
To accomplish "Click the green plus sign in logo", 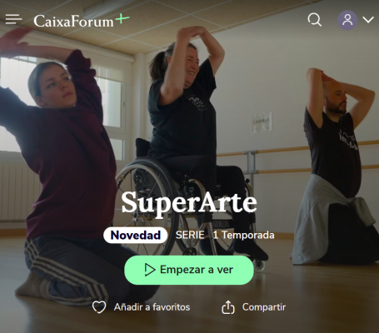I will tap(122, 18).
